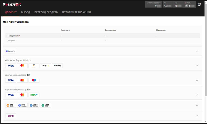Click the PokerOK logo
Image resolution: width=207 pixels, height=124 pixels.
click(x=12, y=4)
